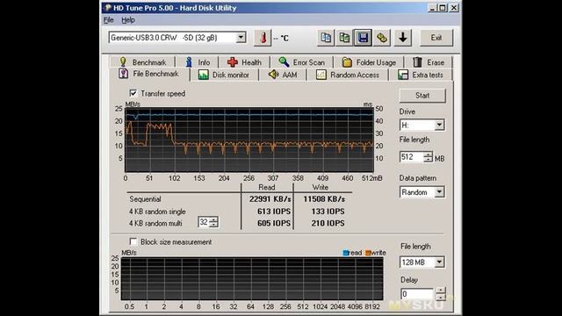562x316 pixels.
Task: Uncheck the Transfer speed checkbox
Action: (x=133, y=93)
